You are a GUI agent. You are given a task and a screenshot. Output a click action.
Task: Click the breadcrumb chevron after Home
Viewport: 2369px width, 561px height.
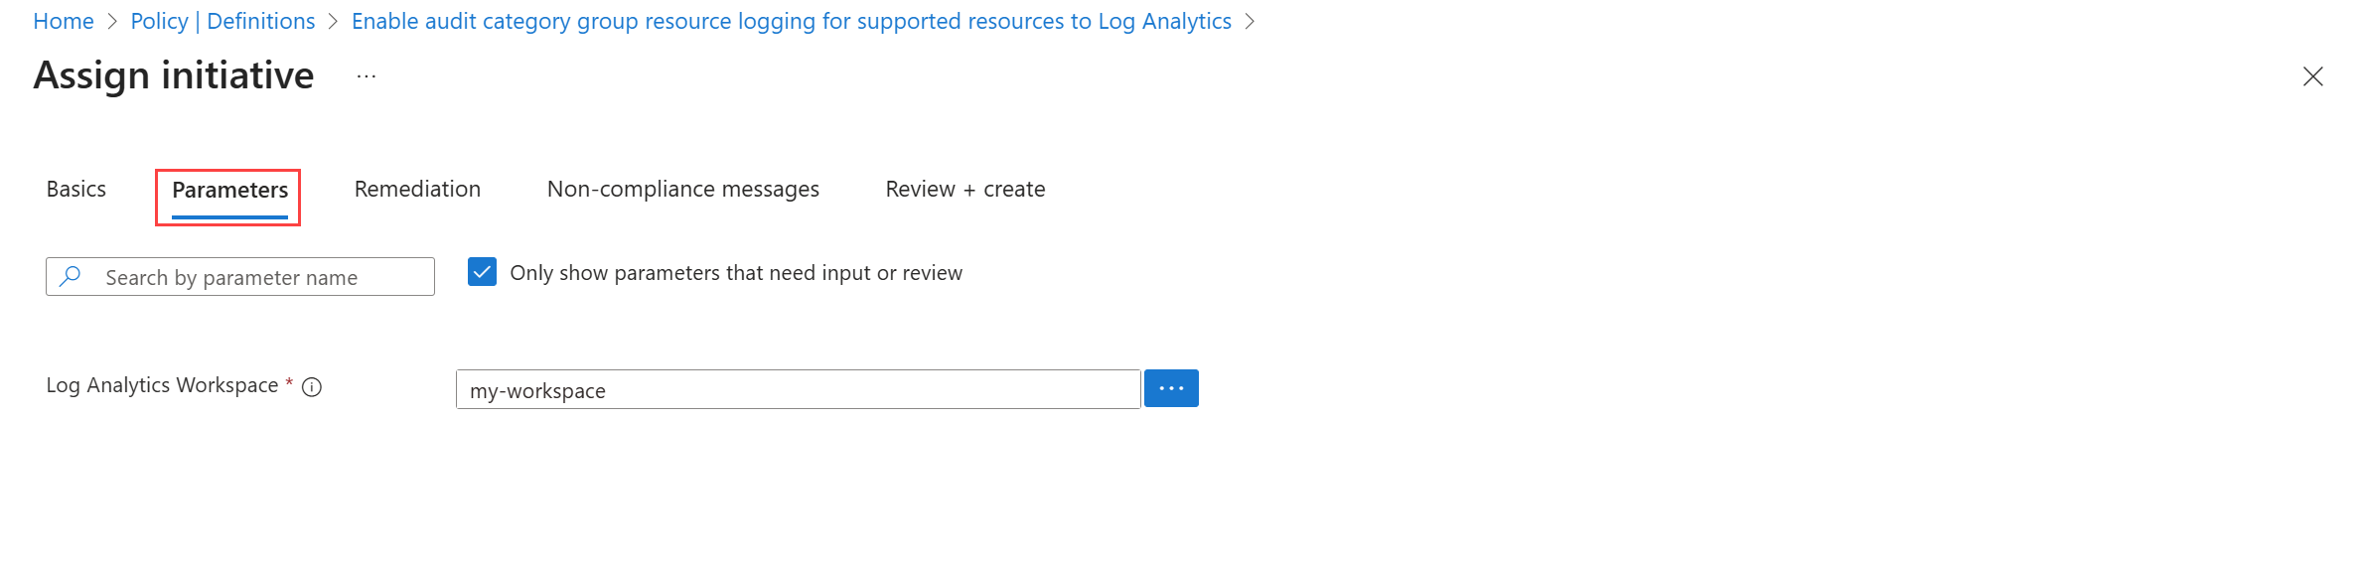pos(112,22)
